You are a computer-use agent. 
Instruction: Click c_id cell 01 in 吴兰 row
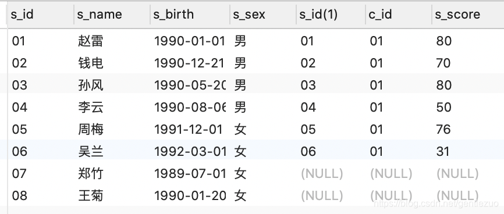[x=377, y=151]
